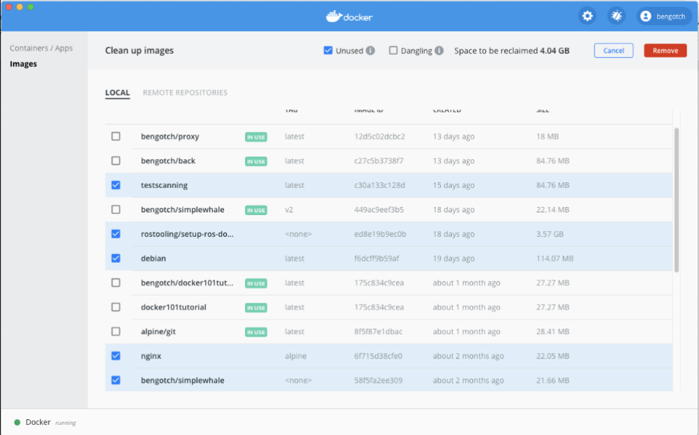The image size is (699, 435).
Task: Check the bengotch/docker101tut... checkbox
Action: tap(116, 283)
